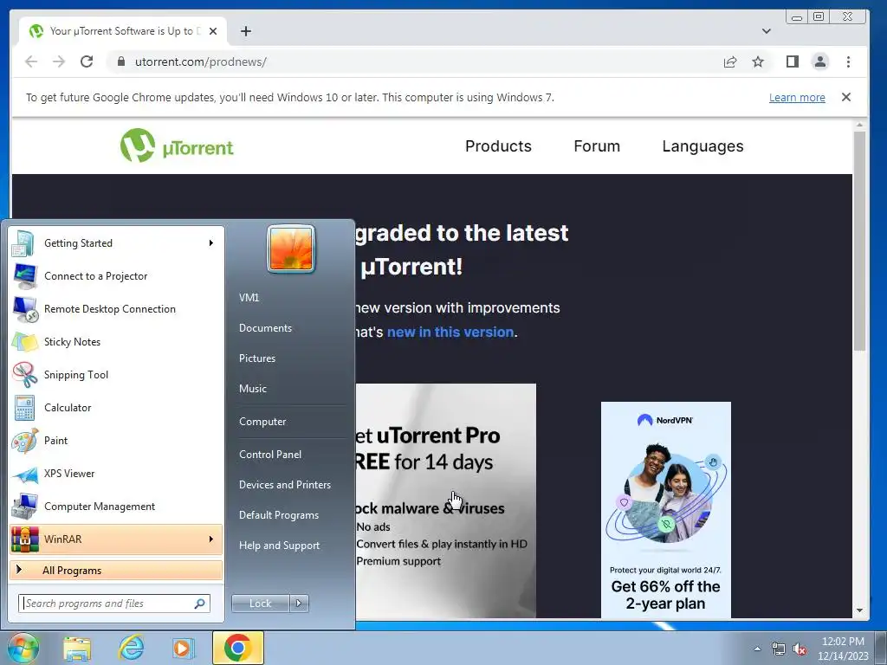Launch XPS Viewer
The height and width of the screenshot is (665, 887).
[x=116, y=474]
